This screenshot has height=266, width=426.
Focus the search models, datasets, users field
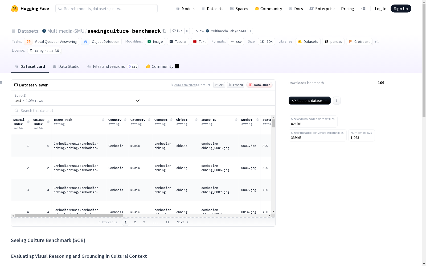(106, 9)
